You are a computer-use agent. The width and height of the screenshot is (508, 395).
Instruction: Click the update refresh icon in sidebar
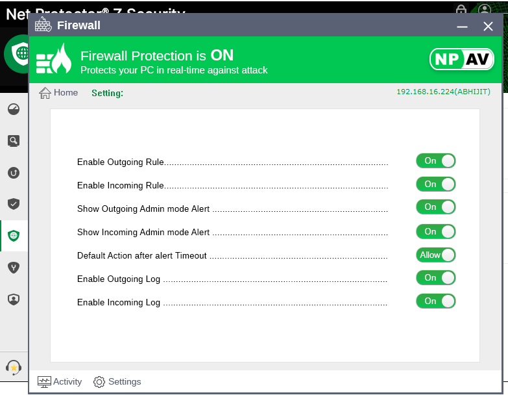14,172
